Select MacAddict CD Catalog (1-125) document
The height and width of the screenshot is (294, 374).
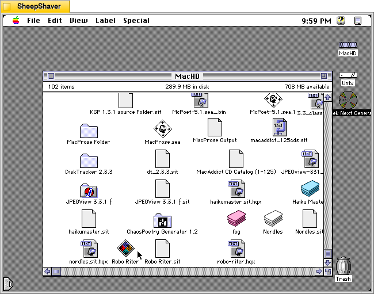[236, 159]
